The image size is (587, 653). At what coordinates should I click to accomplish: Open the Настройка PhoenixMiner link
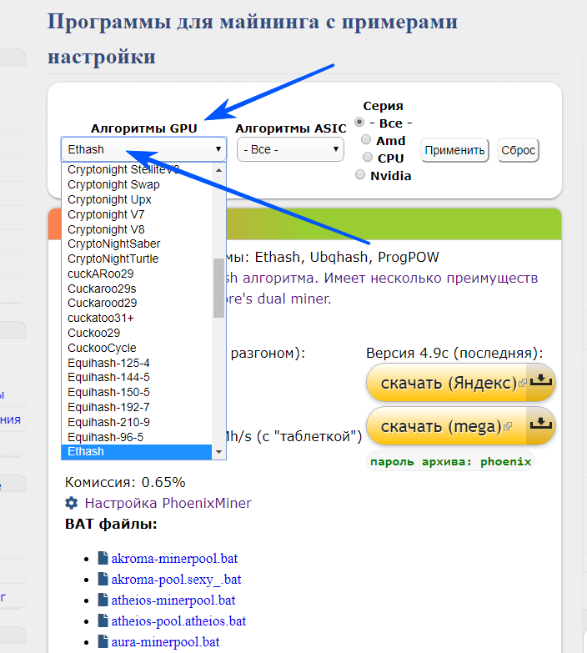[168, 503]
